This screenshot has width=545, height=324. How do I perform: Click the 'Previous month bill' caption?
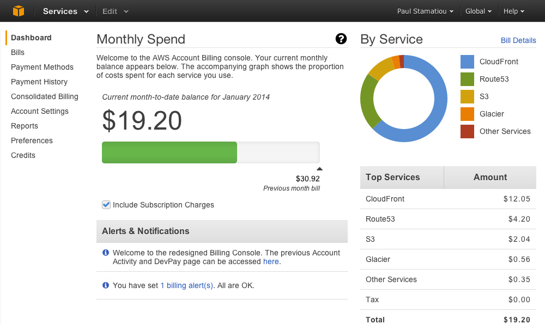291,188
